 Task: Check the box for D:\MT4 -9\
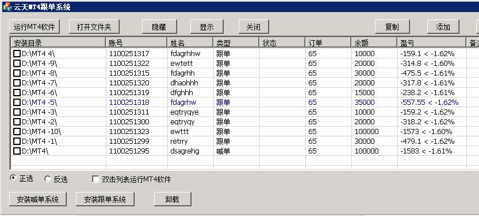[17, 64]
